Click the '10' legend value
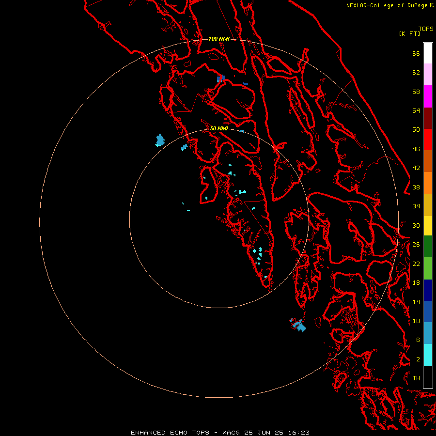436x436 pixels. tap(416, 321)
